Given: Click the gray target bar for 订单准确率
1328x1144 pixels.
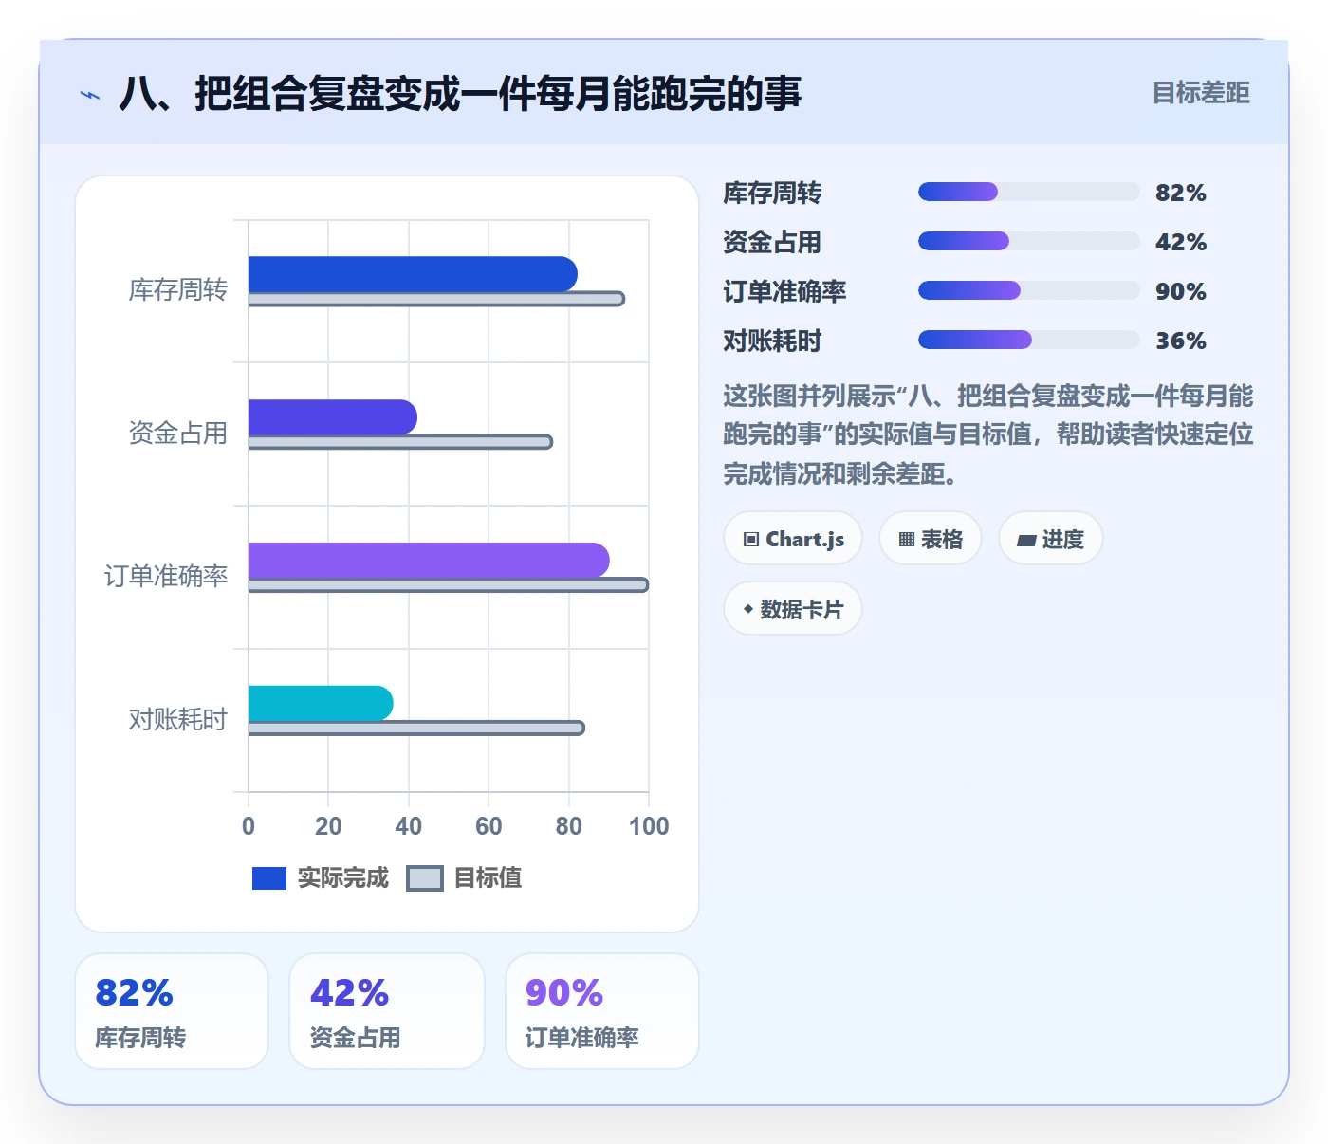Looking at the screenshot, I should click(449, 585).
